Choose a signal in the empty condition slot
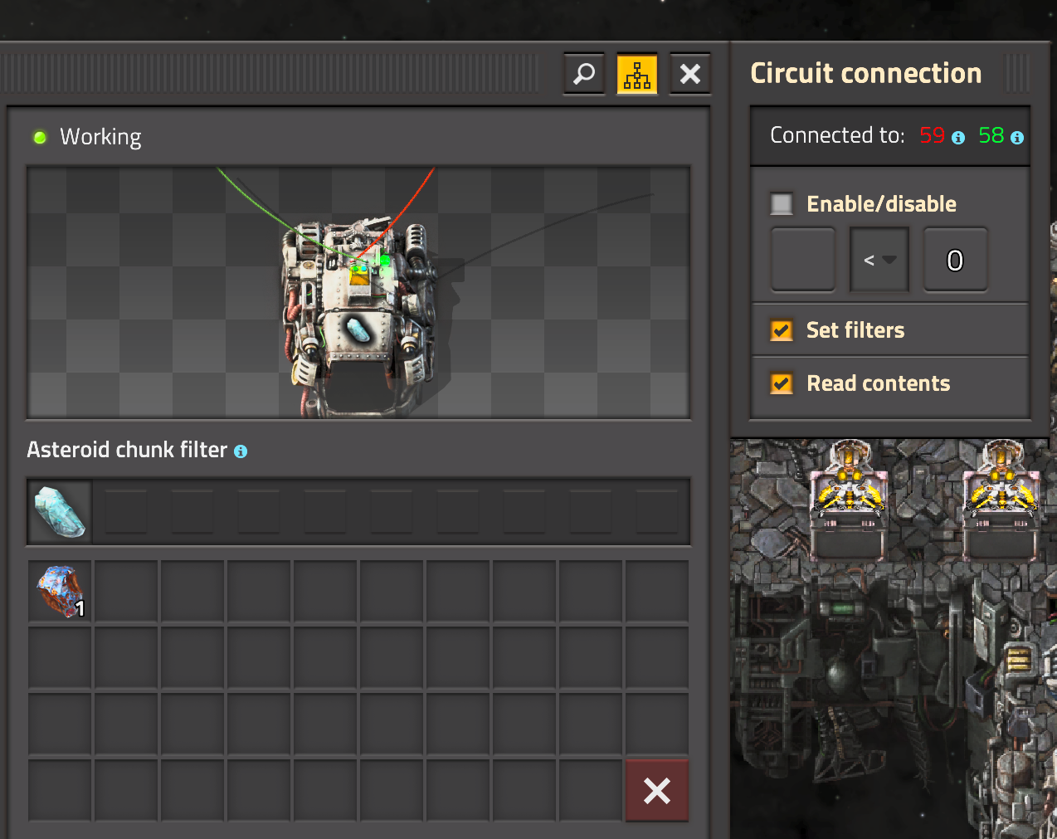The height and width of the screenshot is (839, 1057). coord(803,261)
